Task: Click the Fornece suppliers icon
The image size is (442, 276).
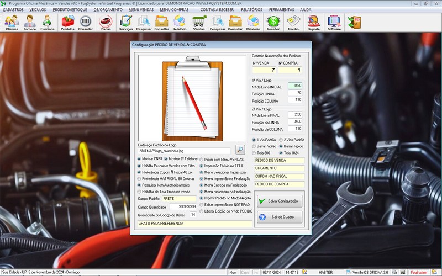Action: pos(30,22)
